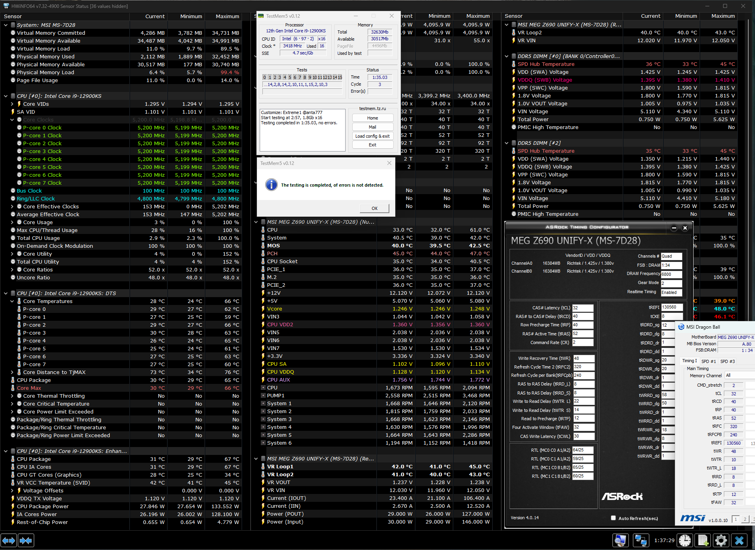Click the blue info icon in TestMem5 dialog
Screen dimensions: 755x550
[x=272, y=185]
